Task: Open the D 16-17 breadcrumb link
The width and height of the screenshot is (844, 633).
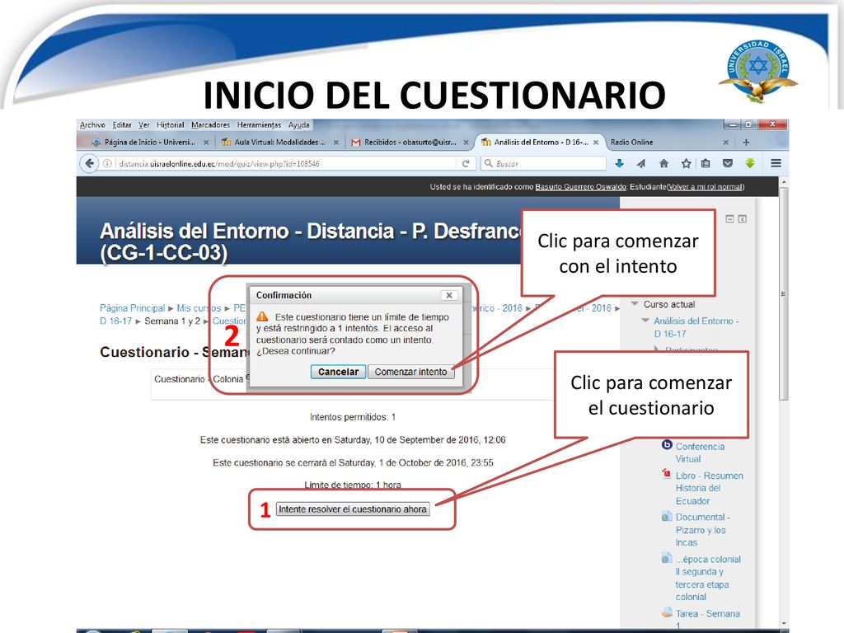Action: click(115, 321)
